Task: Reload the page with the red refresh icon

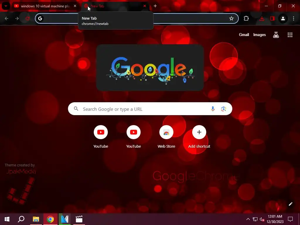Action: [x=28, y=18]
